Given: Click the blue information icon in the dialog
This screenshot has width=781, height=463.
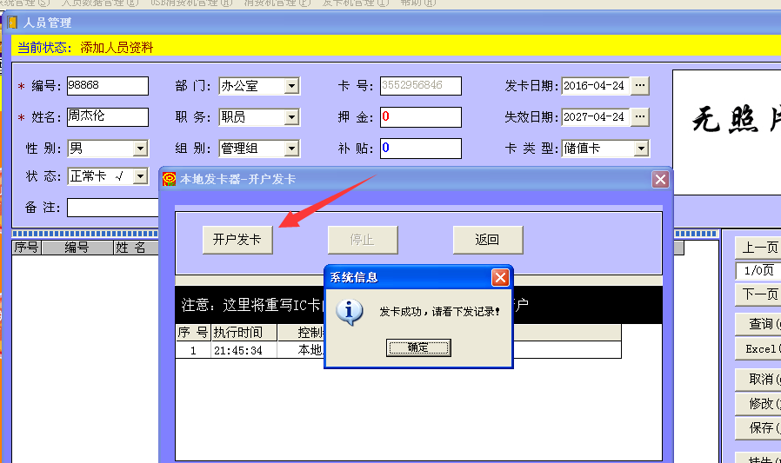Looking at the screenshot, I should tap(350, 311).
